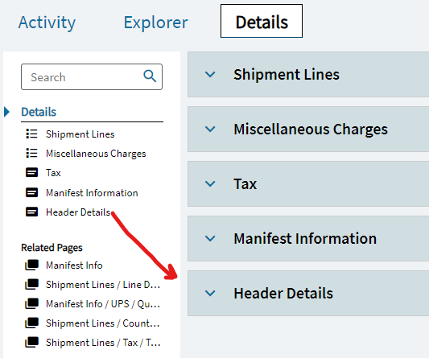Click pages icon beside Shipment Lines / Line D...
The width and height of the screenshot is (429, 358).
point(31,285)
